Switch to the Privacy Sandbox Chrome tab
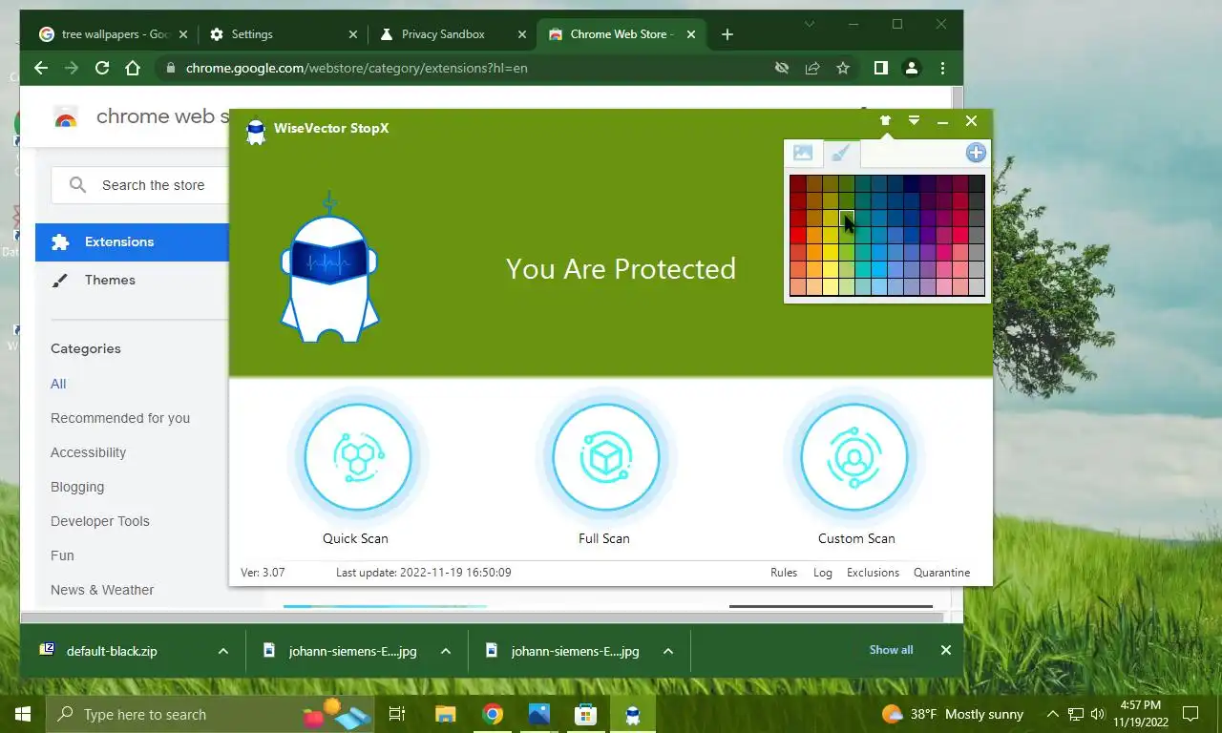 451,34
